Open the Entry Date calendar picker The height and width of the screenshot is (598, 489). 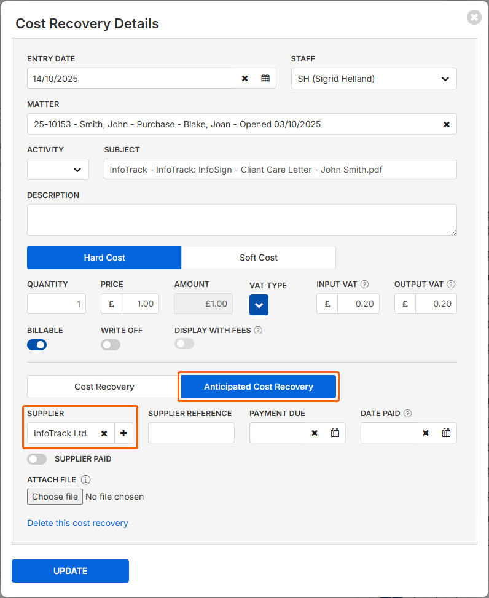pos(265,79)
